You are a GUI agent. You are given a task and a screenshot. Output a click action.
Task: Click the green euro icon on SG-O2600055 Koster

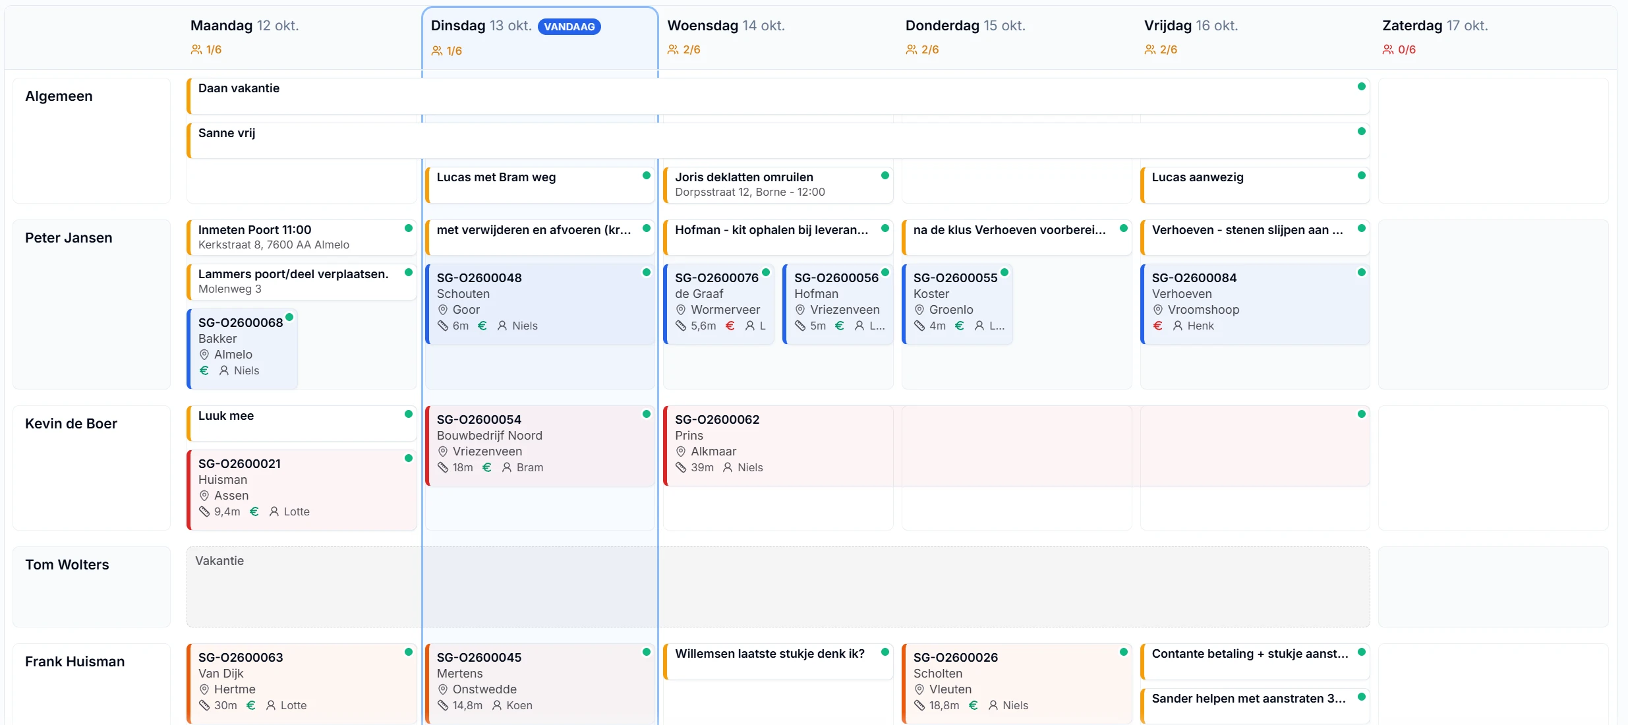coord(960,326)
